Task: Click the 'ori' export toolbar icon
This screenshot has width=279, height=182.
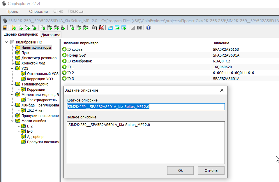Action: (43, 28)
